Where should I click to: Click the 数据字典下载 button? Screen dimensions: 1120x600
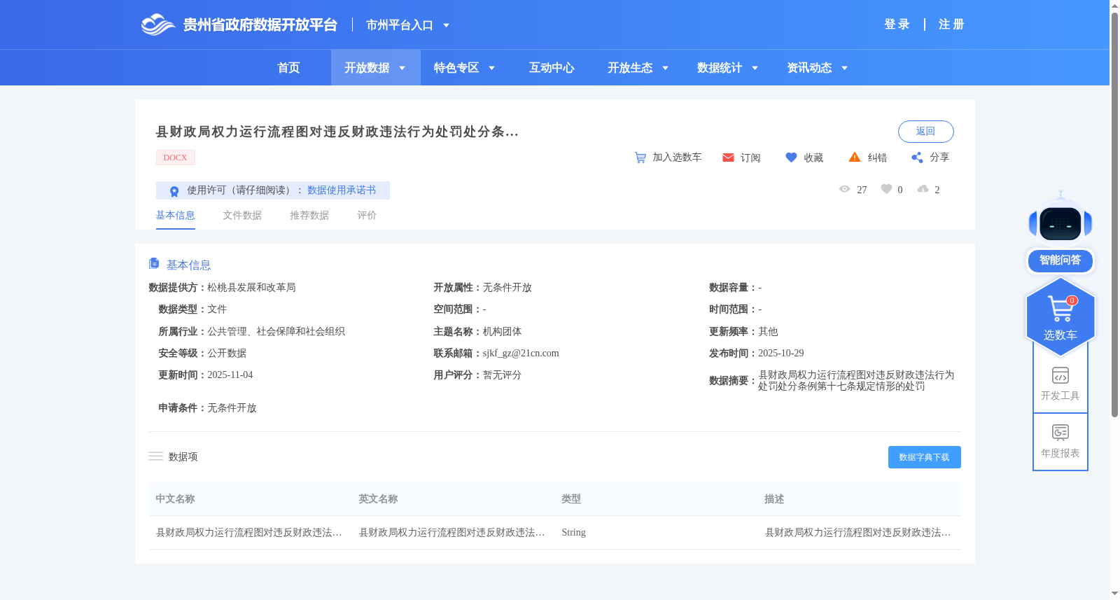pyautogui.click(x=924, y=457)
